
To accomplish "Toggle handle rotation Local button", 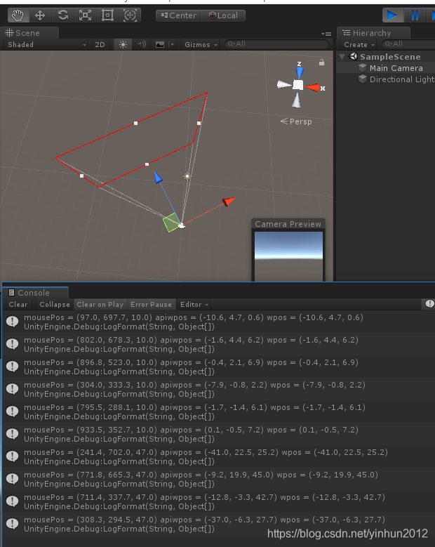I will pos(223,15).
